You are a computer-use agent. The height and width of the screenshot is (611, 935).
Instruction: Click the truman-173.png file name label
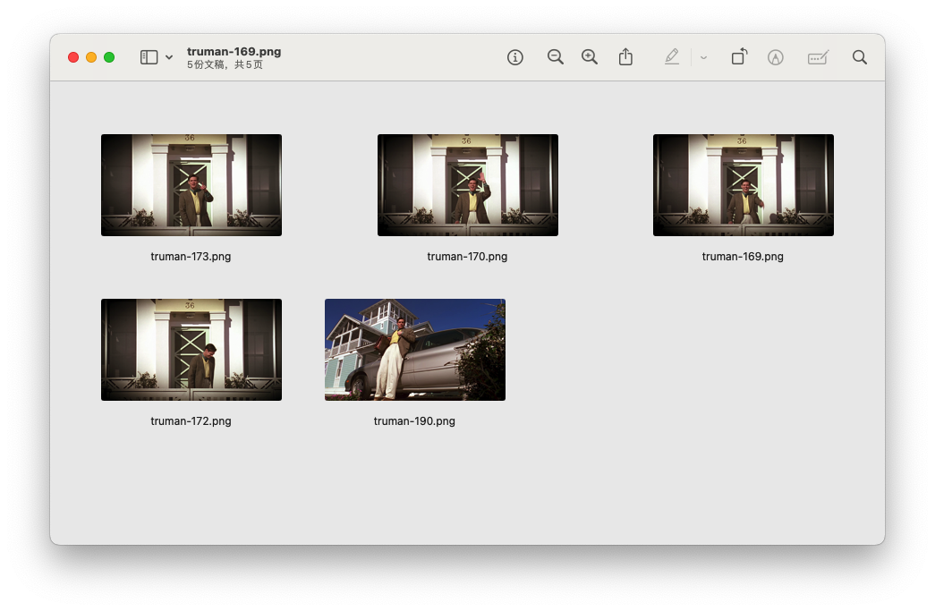(x=191, y=257)
